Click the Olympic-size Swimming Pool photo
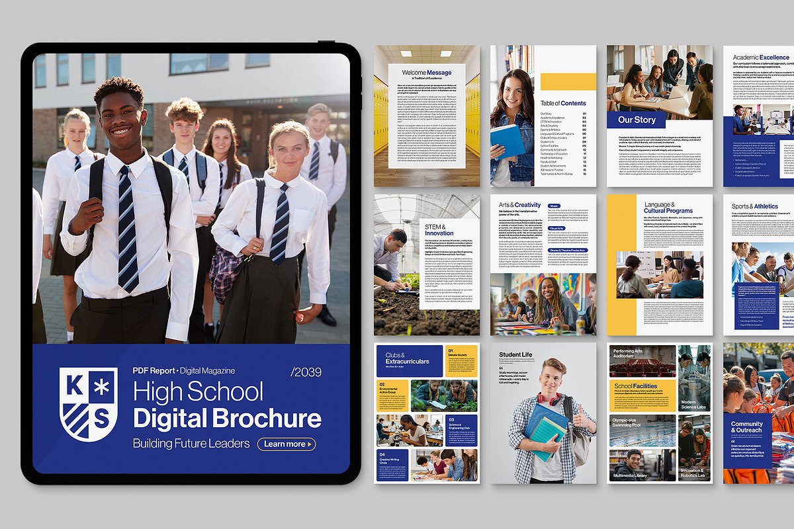 pos(642,430)
